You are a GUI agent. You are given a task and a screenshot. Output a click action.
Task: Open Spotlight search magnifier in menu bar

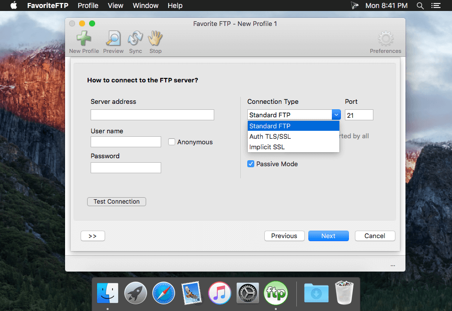420,6
